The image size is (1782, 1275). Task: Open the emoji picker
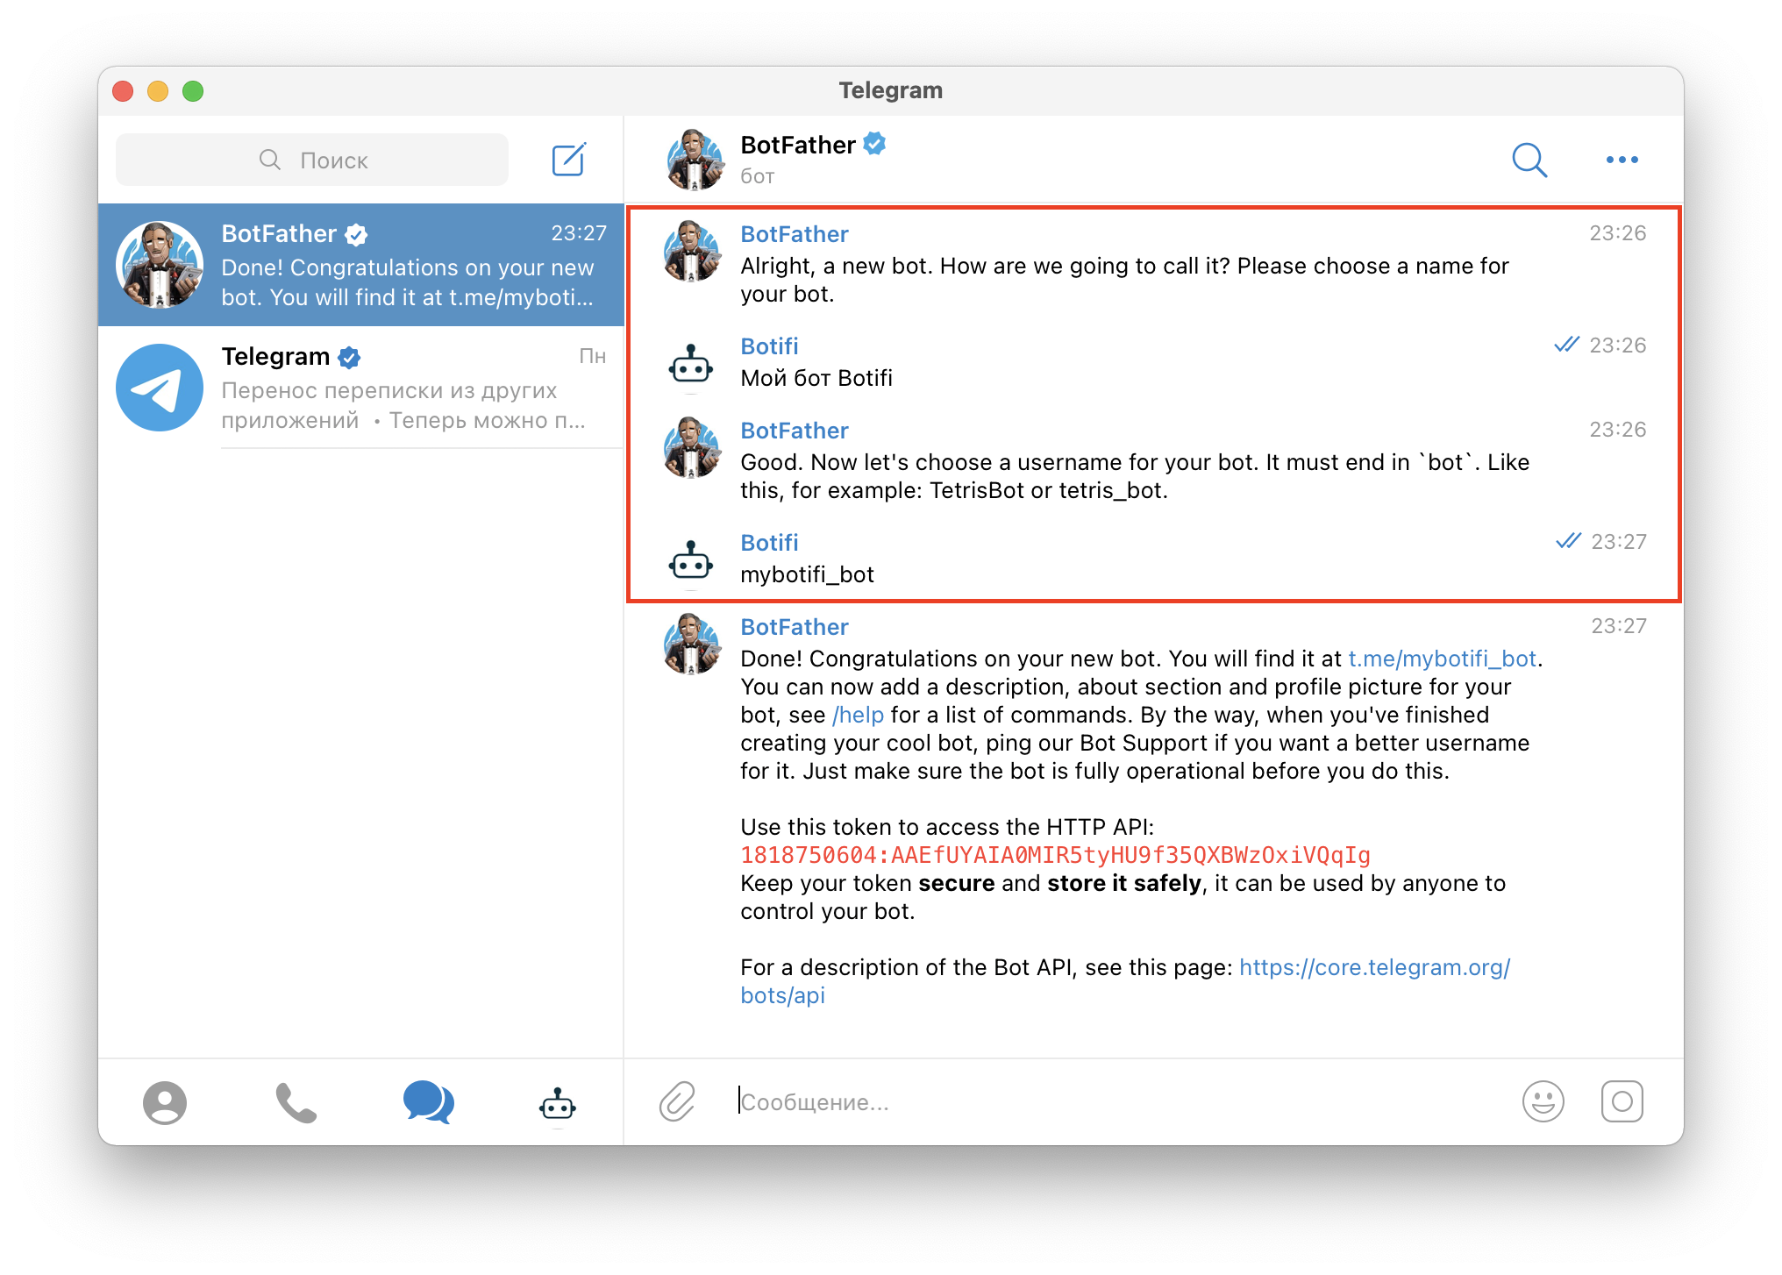point(1543,1101)
